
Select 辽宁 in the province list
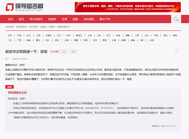[x=59, y=35]
